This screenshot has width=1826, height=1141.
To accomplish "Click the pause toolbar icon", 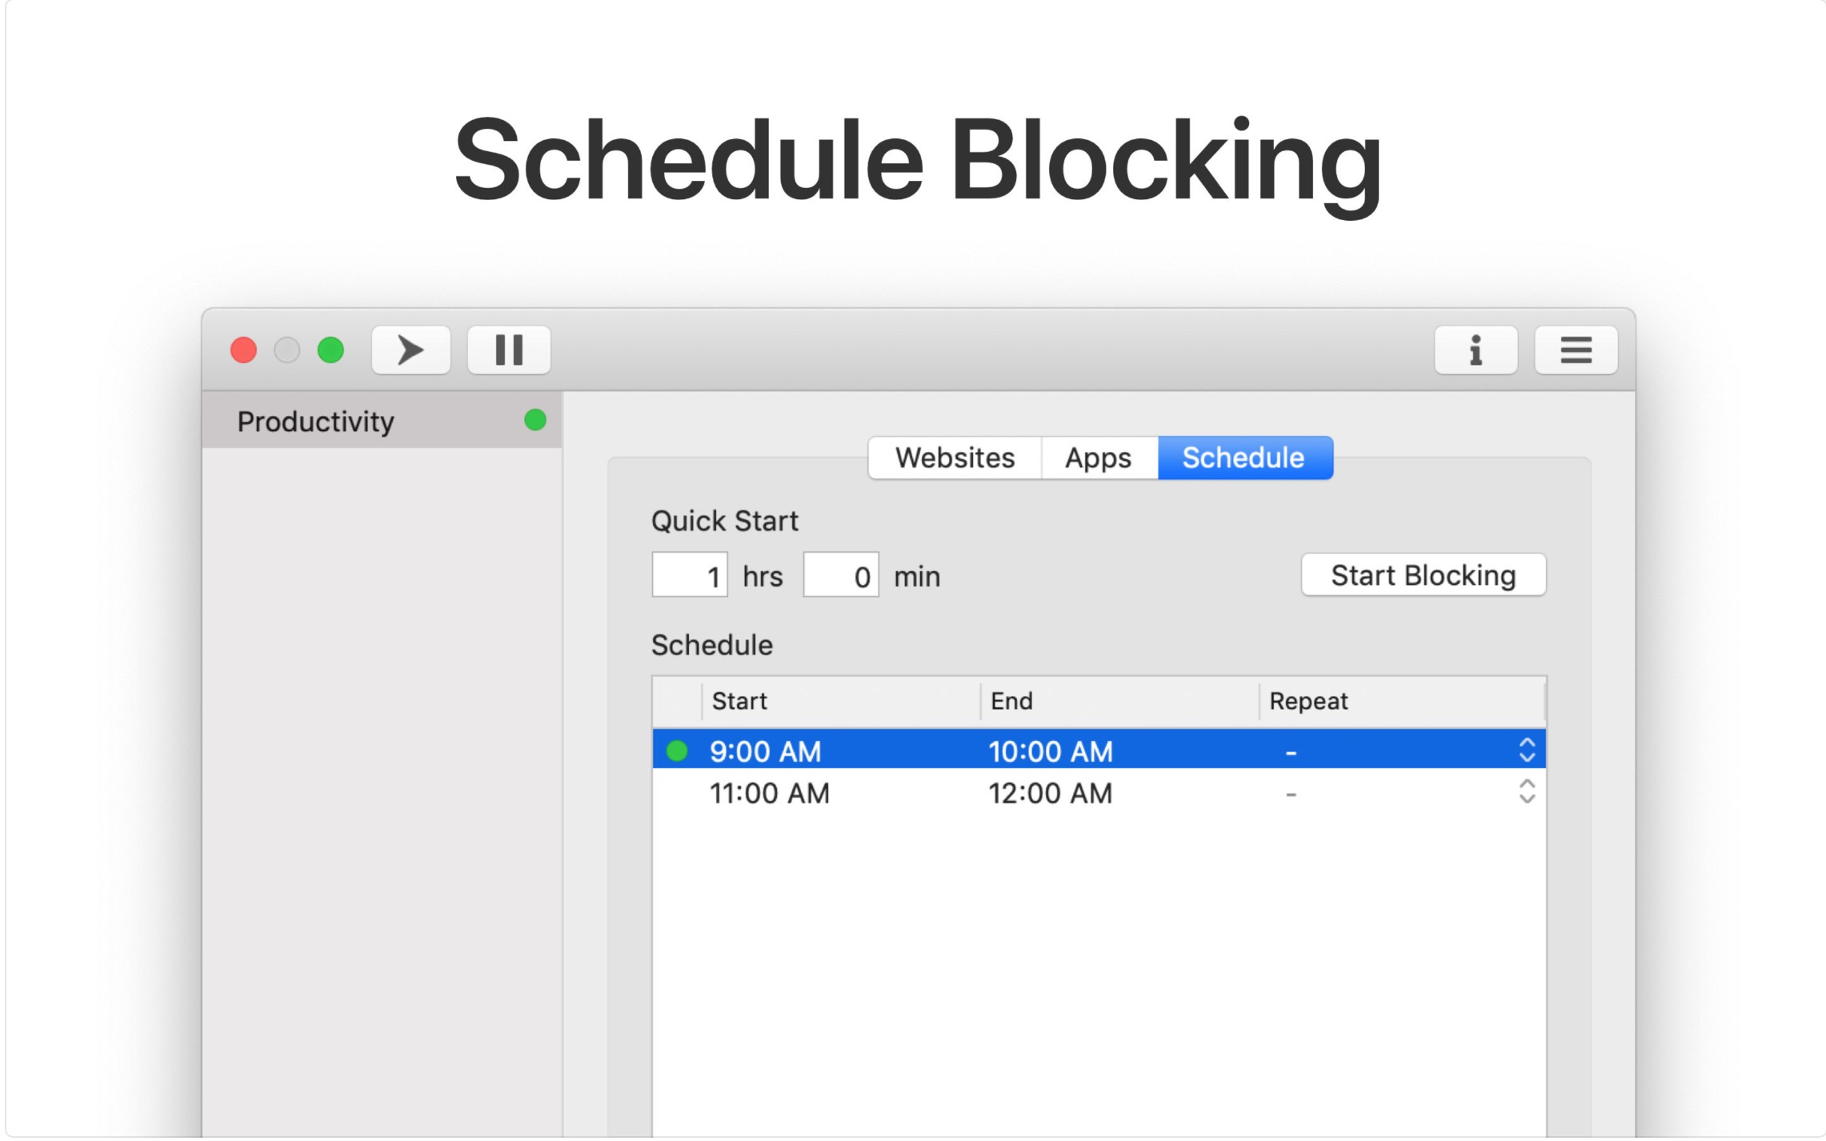I will coord(508,350).
